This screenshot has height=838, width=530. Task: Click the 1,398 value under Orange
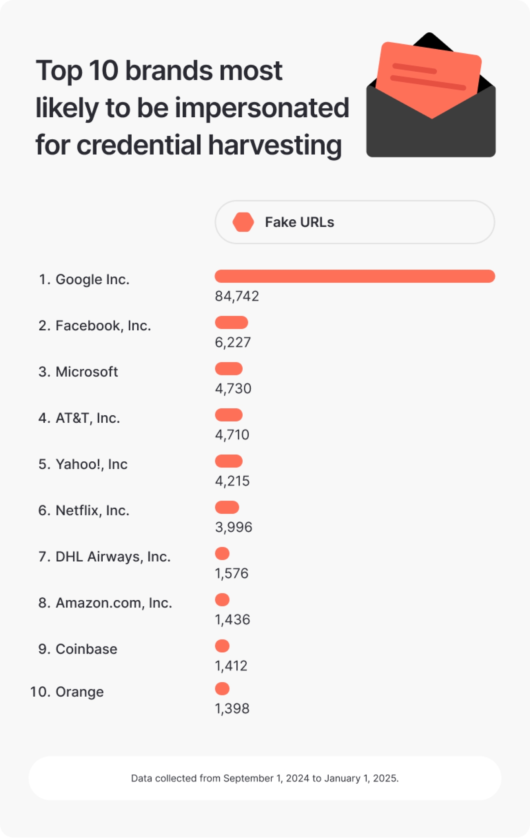pyautogui.click(x=232, y=709)
